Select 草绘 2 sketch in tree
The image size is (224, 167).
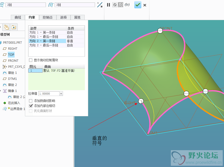[x=12, y=85]
